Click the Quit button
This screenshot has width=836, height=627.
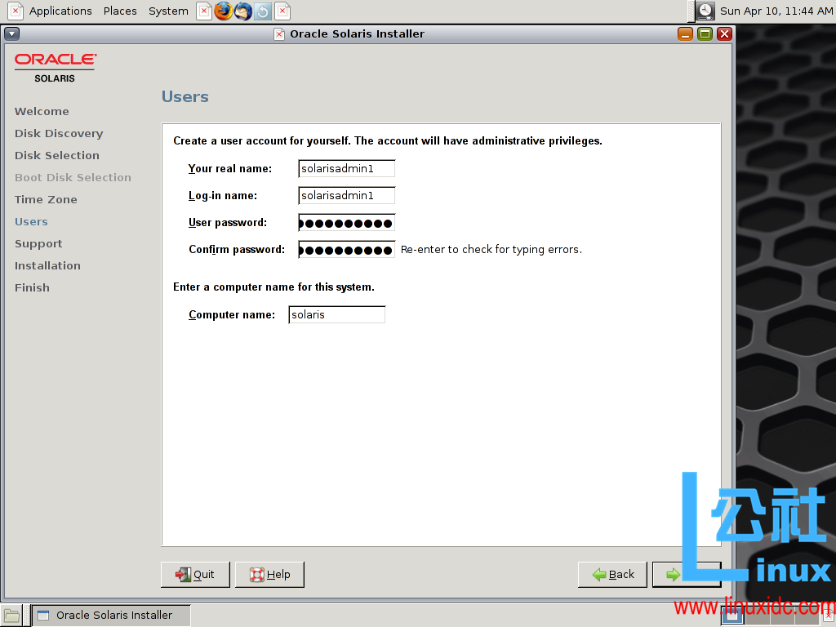[x=195, y=574]
